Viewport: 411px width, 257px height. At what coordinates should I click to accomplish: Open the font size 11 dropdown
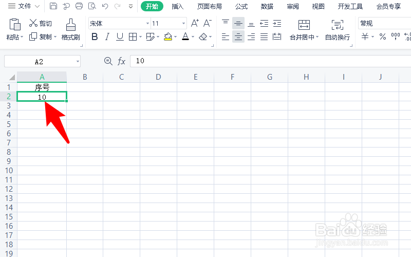click(x=183, y=24)
